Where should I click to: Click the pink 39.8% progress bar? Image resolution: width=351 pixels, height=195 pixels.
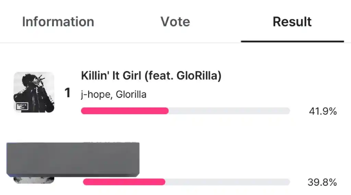click(124, 182)
